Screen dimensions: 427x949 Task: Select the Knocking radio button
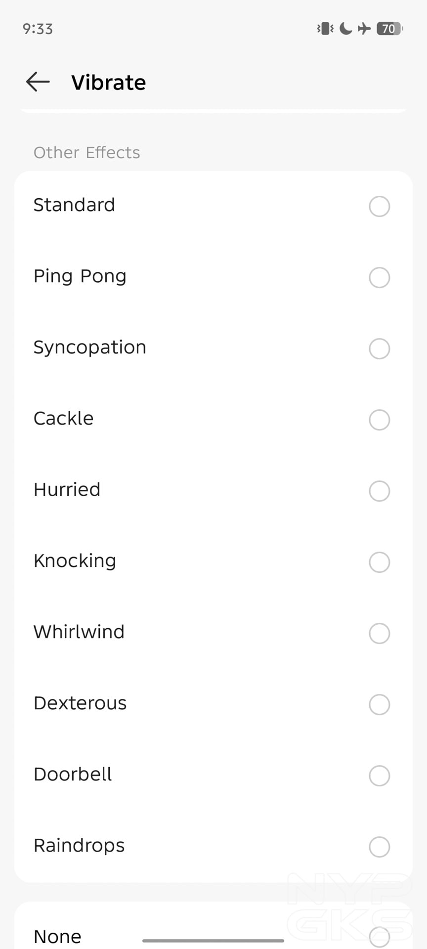point(379,562)
